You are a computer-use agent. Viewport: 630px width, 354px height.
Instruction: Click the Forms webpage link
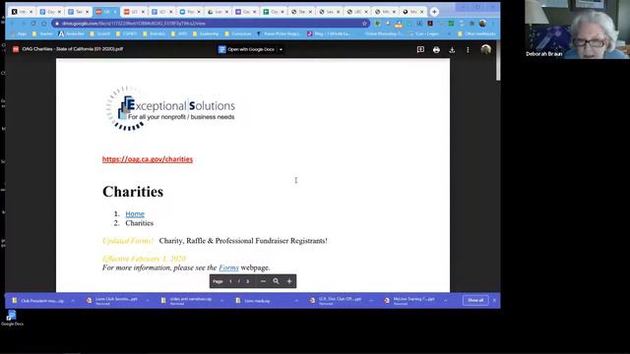coord(228,267)
